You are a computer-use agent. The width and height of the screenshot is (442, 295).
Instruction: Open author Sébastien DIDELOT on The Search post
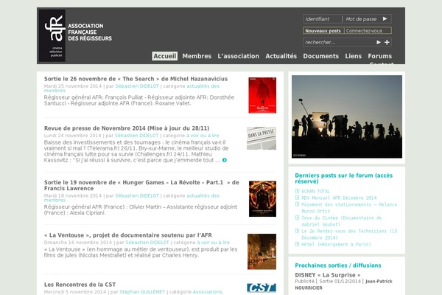pyautogui.click(x=137, y=86)
